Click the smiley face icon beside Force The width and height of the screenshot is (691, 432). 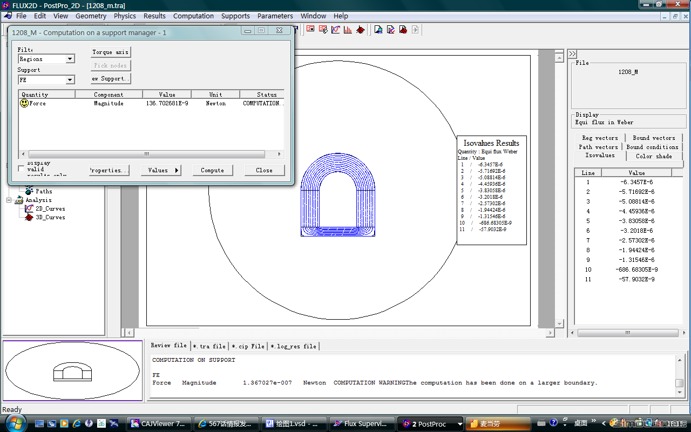(24, 103)
